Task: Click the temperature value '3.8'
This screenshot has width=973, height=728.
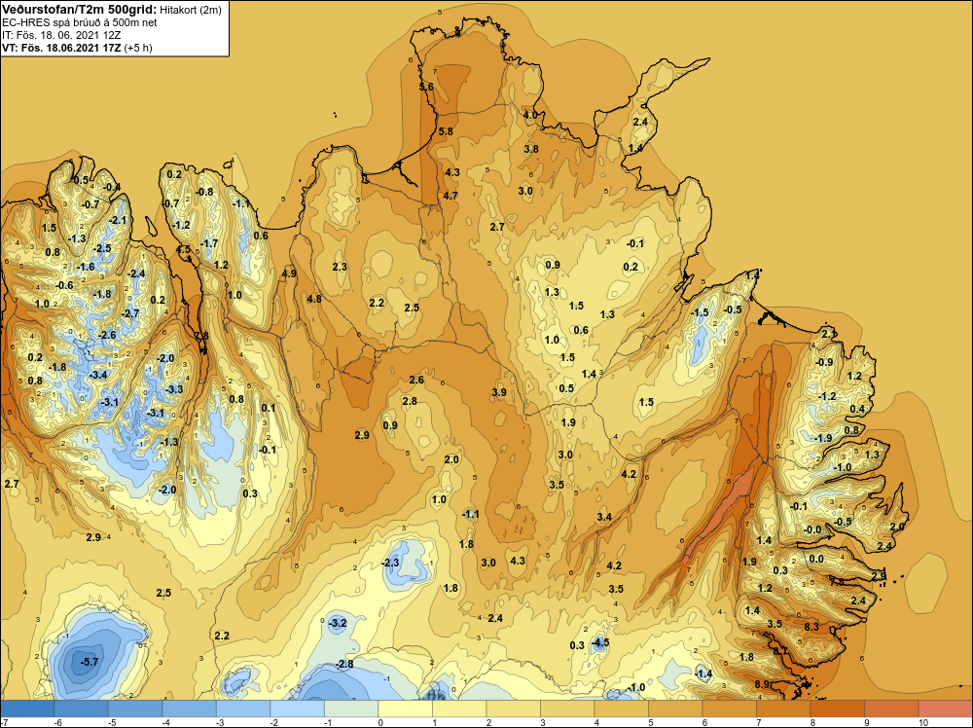Action: (531, 149)
